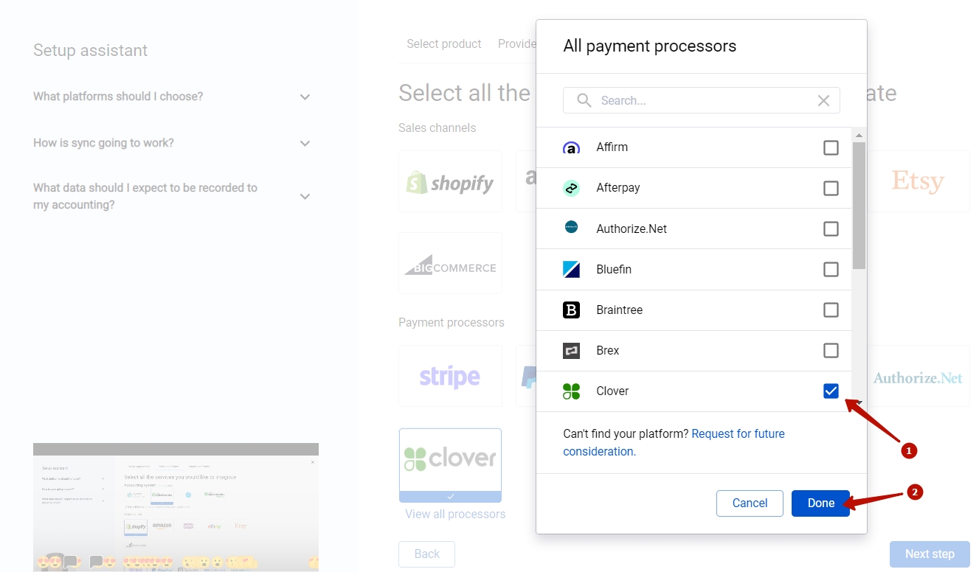This screenshot has width=979, height=572.
Task: Click the 'Setup assistant' heading
Action: (x=90, y=50)
